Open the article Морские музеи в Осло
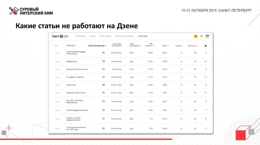Image resolution: width=260 pixels, height=145 pixels. pyautogui.click(x=76, y=93)
